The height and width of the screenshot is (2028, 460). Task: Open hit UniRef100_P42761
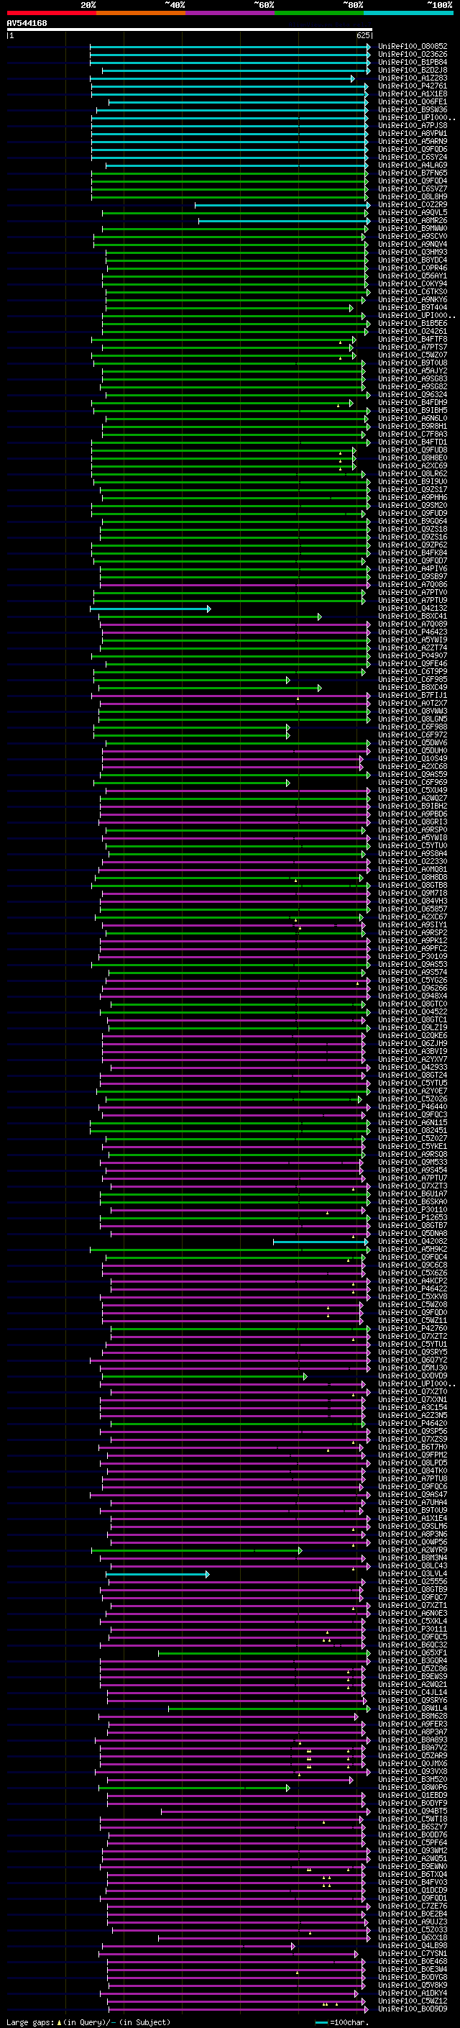point(413,86)
